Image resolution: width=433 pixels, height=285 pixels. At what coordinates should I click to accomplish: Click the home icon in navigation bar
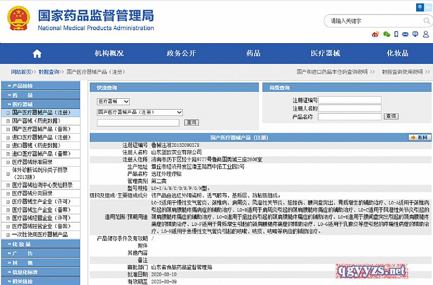coord(37,53)
